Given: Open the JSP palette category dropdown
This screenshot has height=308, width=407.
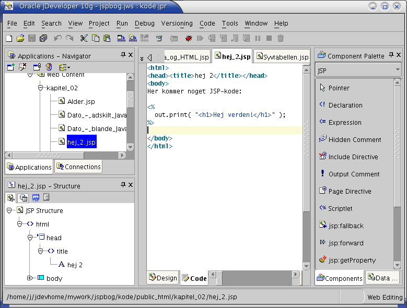Looking at the screenshot, I should pyautogui.click(x=398, y=69).
